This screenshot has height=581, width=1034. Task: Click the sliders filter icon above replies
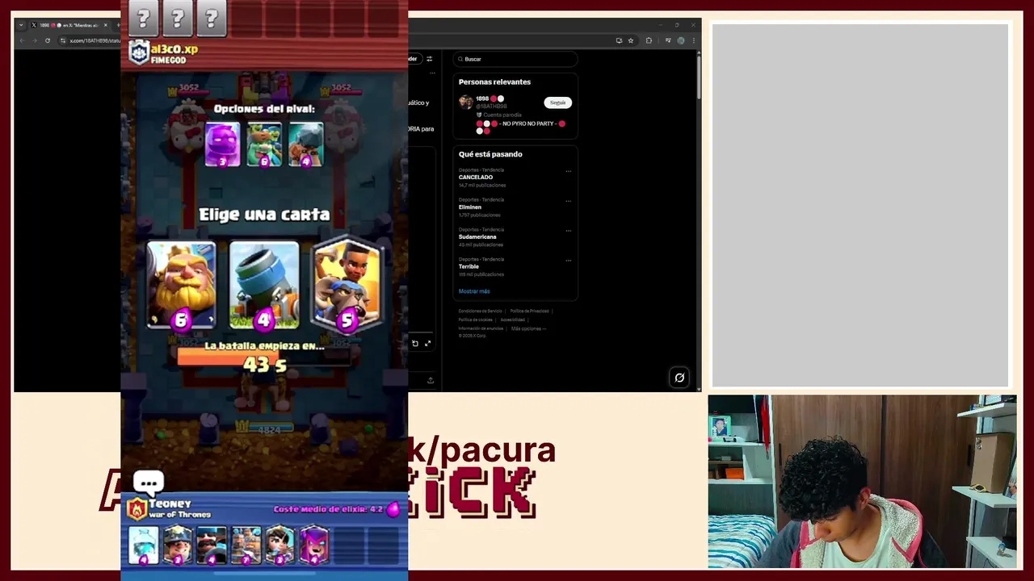[429, 59]
